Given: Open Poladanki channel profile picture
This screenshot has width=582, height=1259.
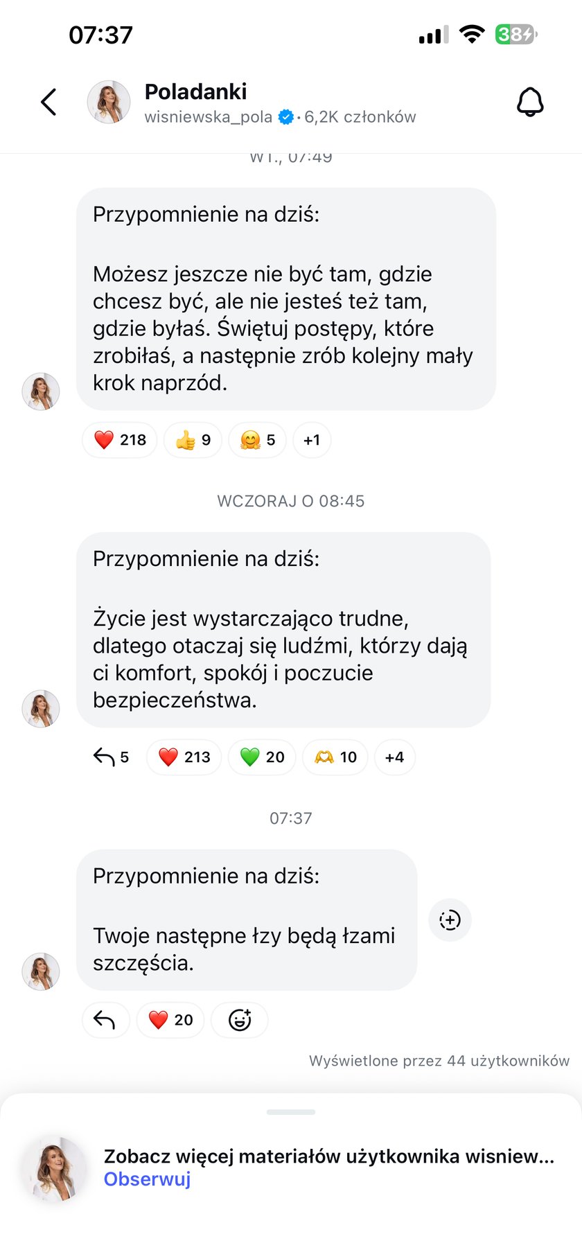Looking at the screenshot, I should click(x=109, y=103).
